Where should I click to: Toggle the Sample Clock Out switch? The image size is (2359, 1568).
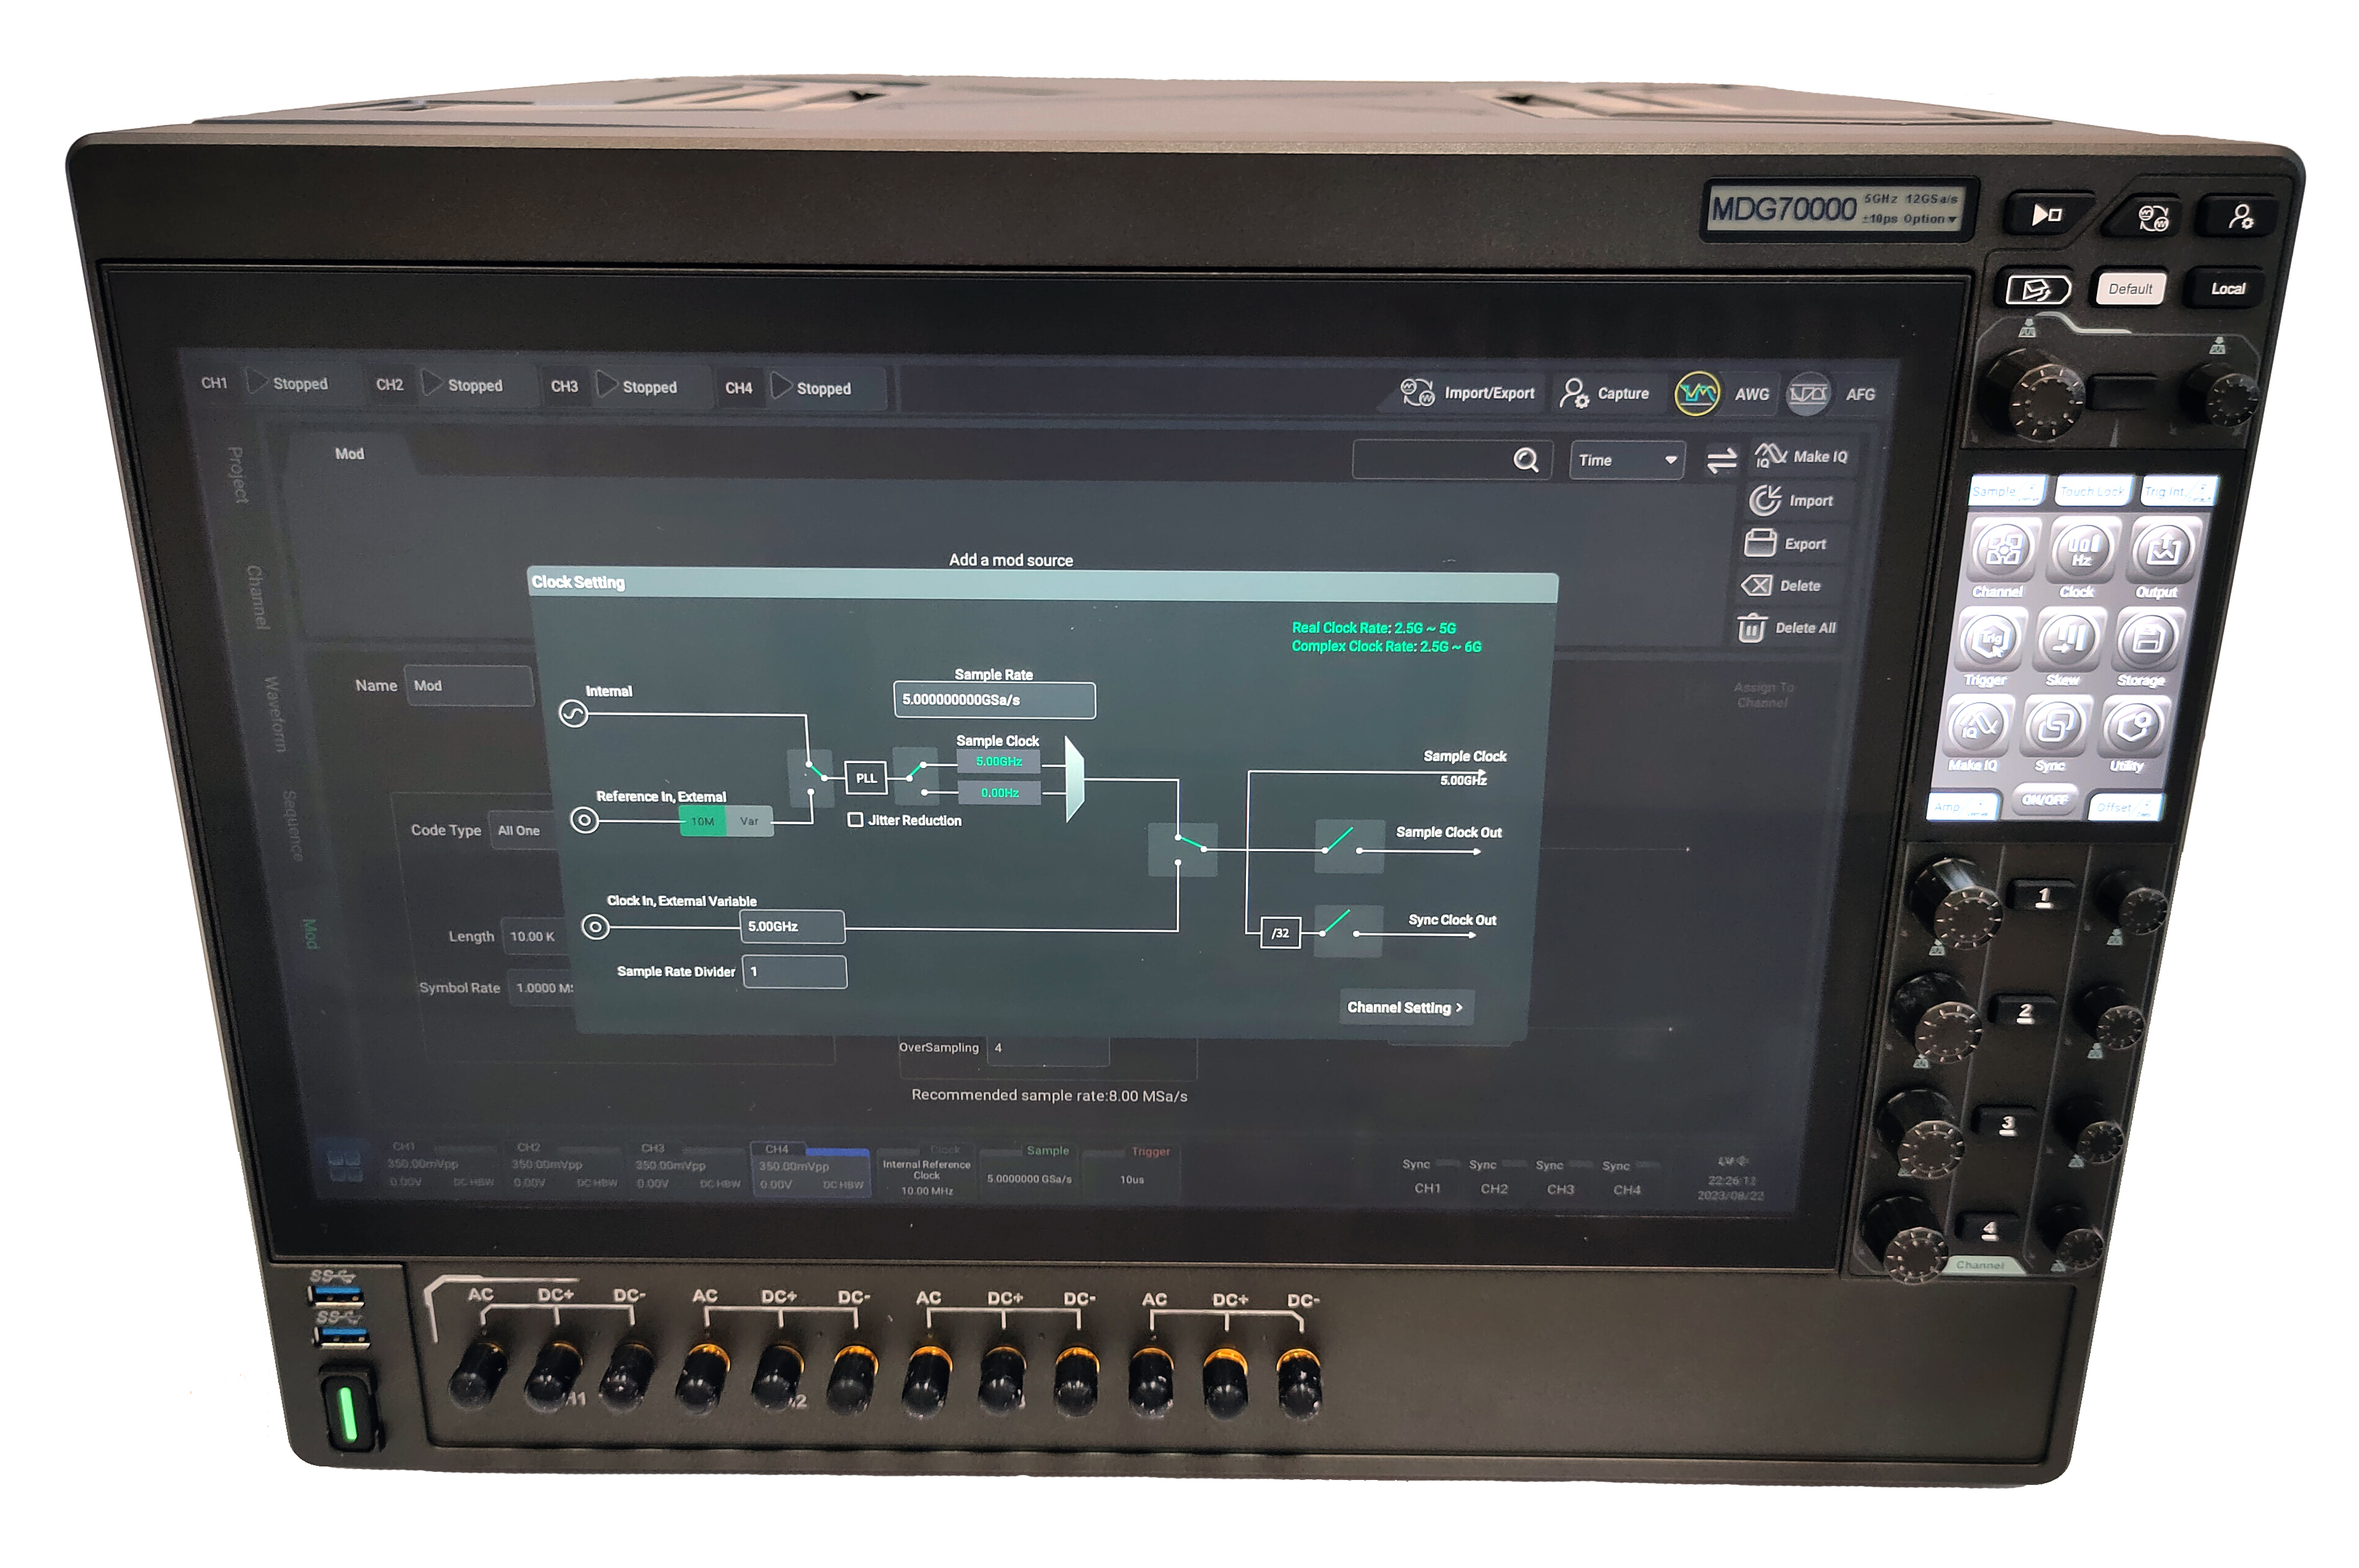(1348, 846)
